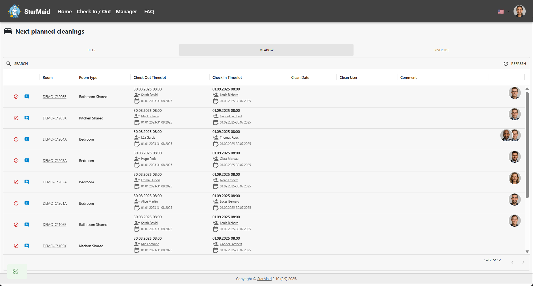
Task: Click the blue add-comment icon for DEMO-C*105K
Action: pyautogui.click(x=27, y=246)
